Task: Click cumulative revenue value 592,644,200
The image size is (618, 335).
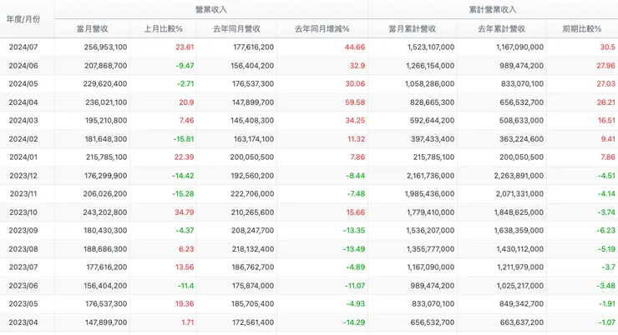Action: pyautogui.click(x=433, y=120)
